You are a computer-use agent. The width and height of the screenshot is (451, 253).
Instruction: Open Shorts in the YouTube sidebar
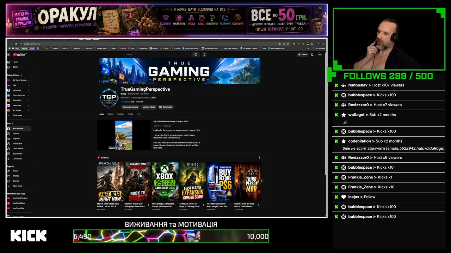click(x=18, y=67)
